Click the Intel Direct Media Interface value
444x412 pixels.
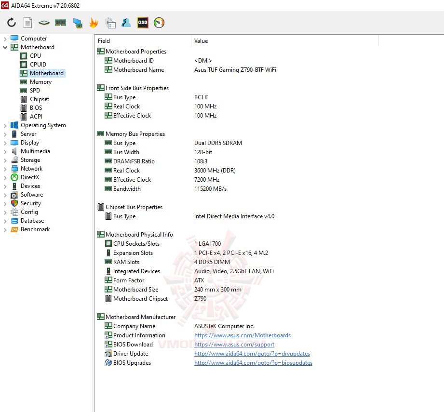(234, 216)
